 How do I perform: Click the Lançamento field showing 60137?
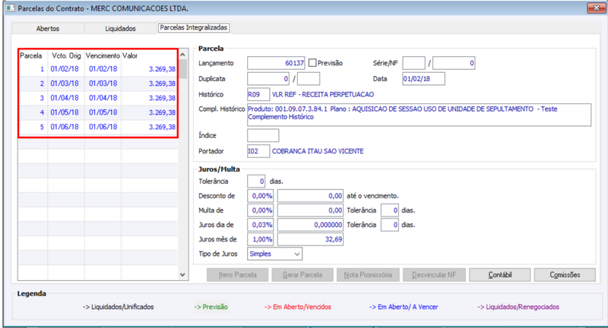[276, 63]
